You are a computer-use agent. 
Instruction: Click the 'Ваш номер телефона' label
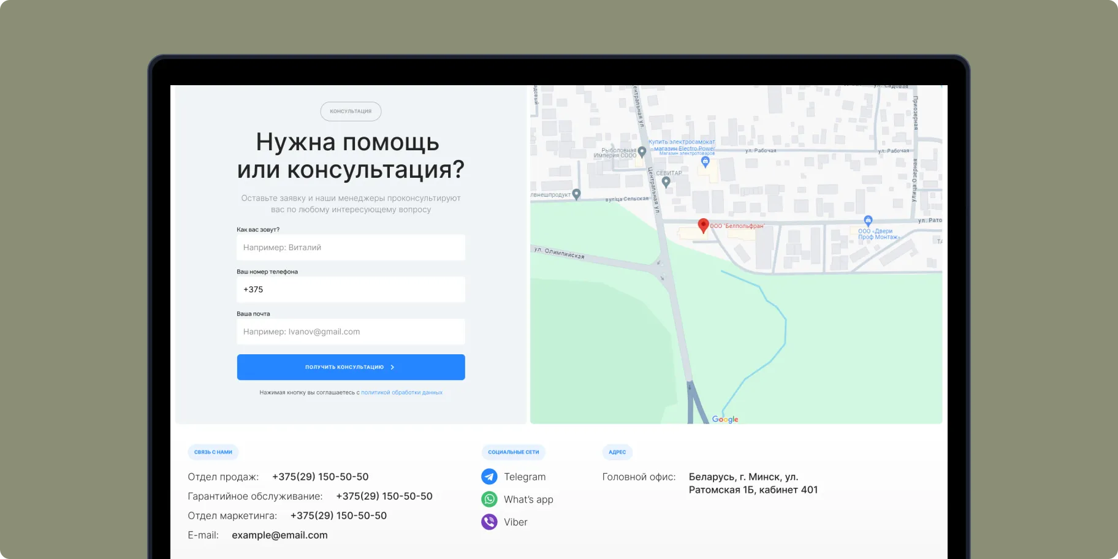coord(267,272)
